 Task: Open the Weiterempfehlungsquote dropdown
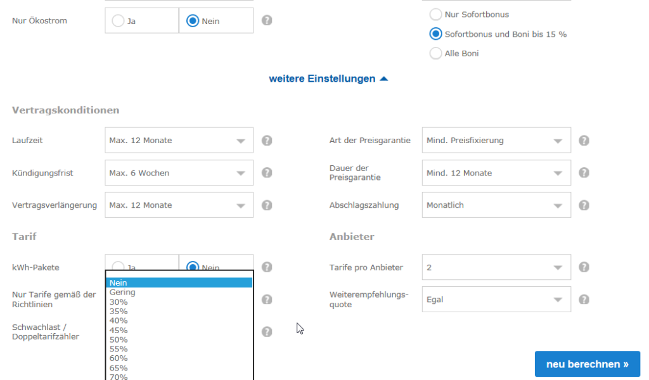(x=496, y=300)
